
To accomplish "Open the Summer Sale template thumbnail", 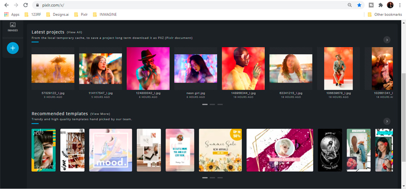I will [220, 150].
